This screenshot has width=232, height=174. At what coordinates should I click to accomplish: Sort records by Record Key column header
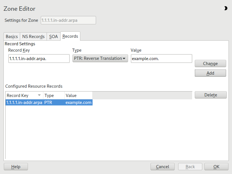[24, 95]
